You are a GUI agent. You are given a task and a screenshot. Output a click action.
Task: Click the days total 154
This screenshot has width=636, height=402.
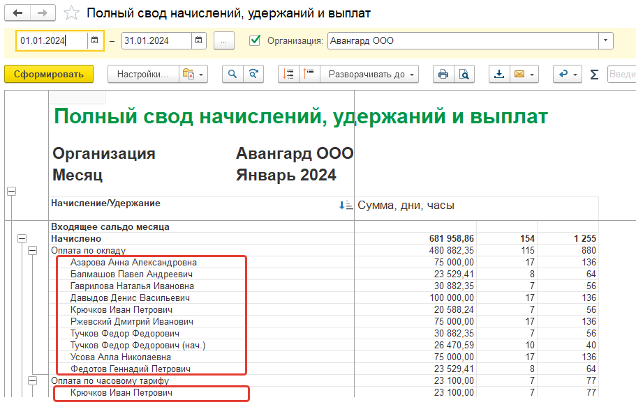(x=528, y=238)
